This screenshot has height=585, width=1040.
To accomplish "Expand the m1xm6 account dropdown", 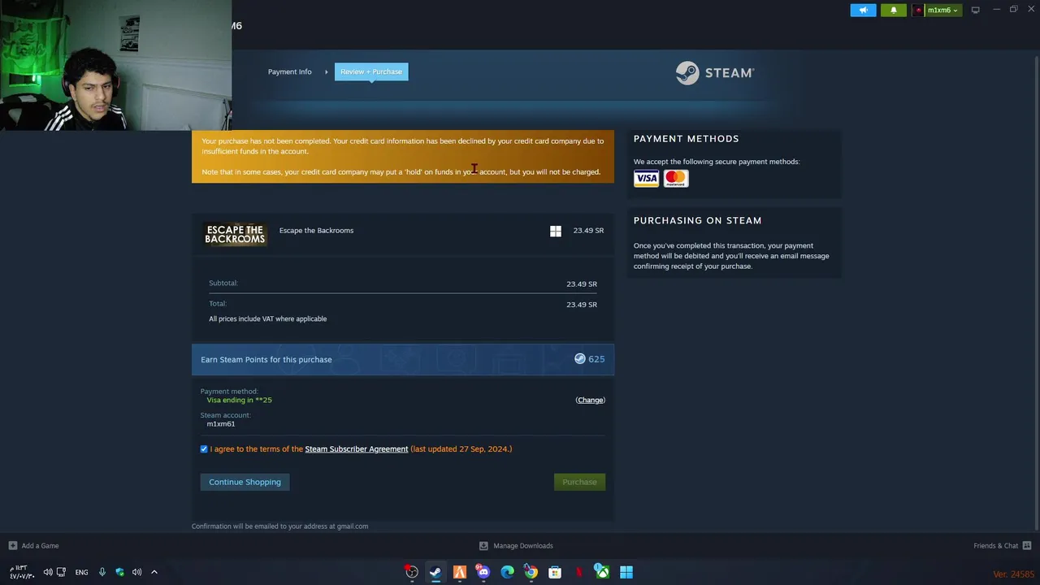I will click(x=938, y=10).
